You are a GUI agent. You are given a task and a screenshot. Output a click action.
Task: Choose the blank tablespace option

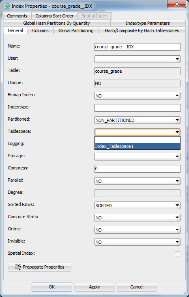[x=137, y=140]
